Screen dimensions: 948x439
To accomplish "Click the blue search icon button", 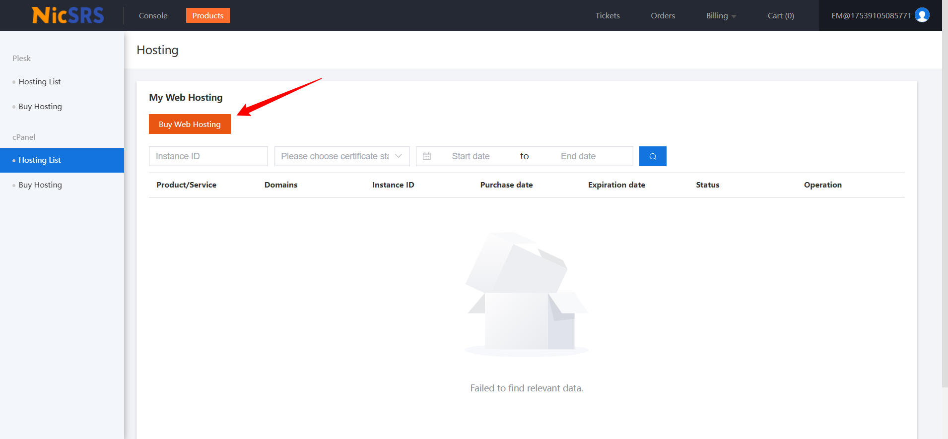I will pyautogui.click(x=653, y=156).
